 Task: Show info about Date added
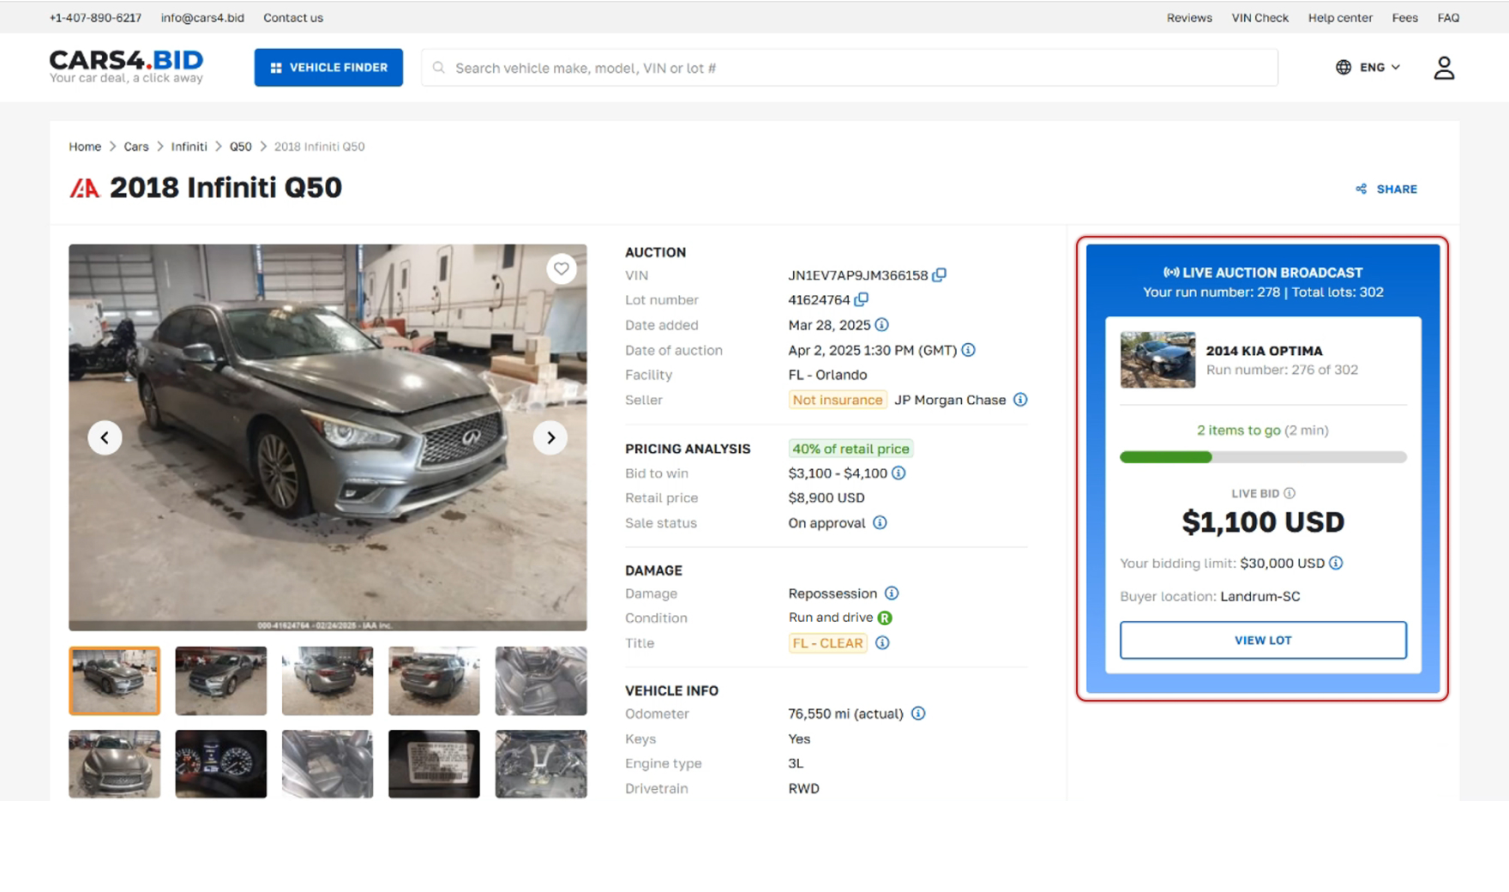(882, 325)
